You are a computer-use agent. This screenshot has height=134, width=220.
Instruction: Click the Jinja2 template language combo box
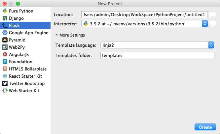(157, 45)
